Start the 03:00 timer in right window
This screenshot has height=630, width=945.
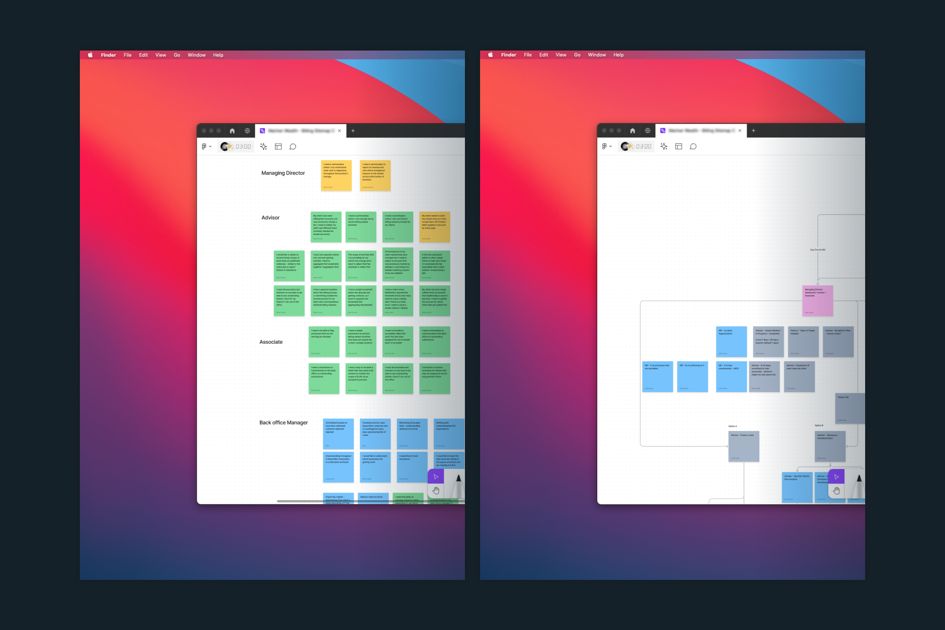point(643,147)
